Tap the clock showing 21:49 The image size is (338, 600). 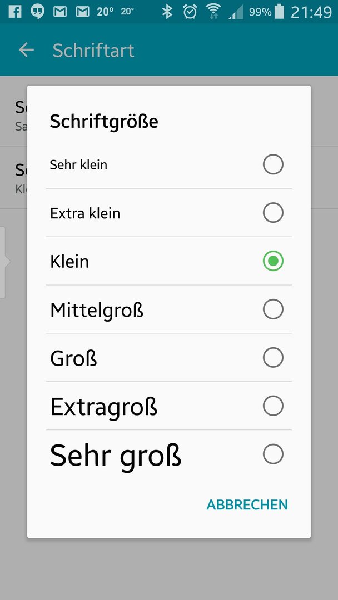(x=311, y=12)
